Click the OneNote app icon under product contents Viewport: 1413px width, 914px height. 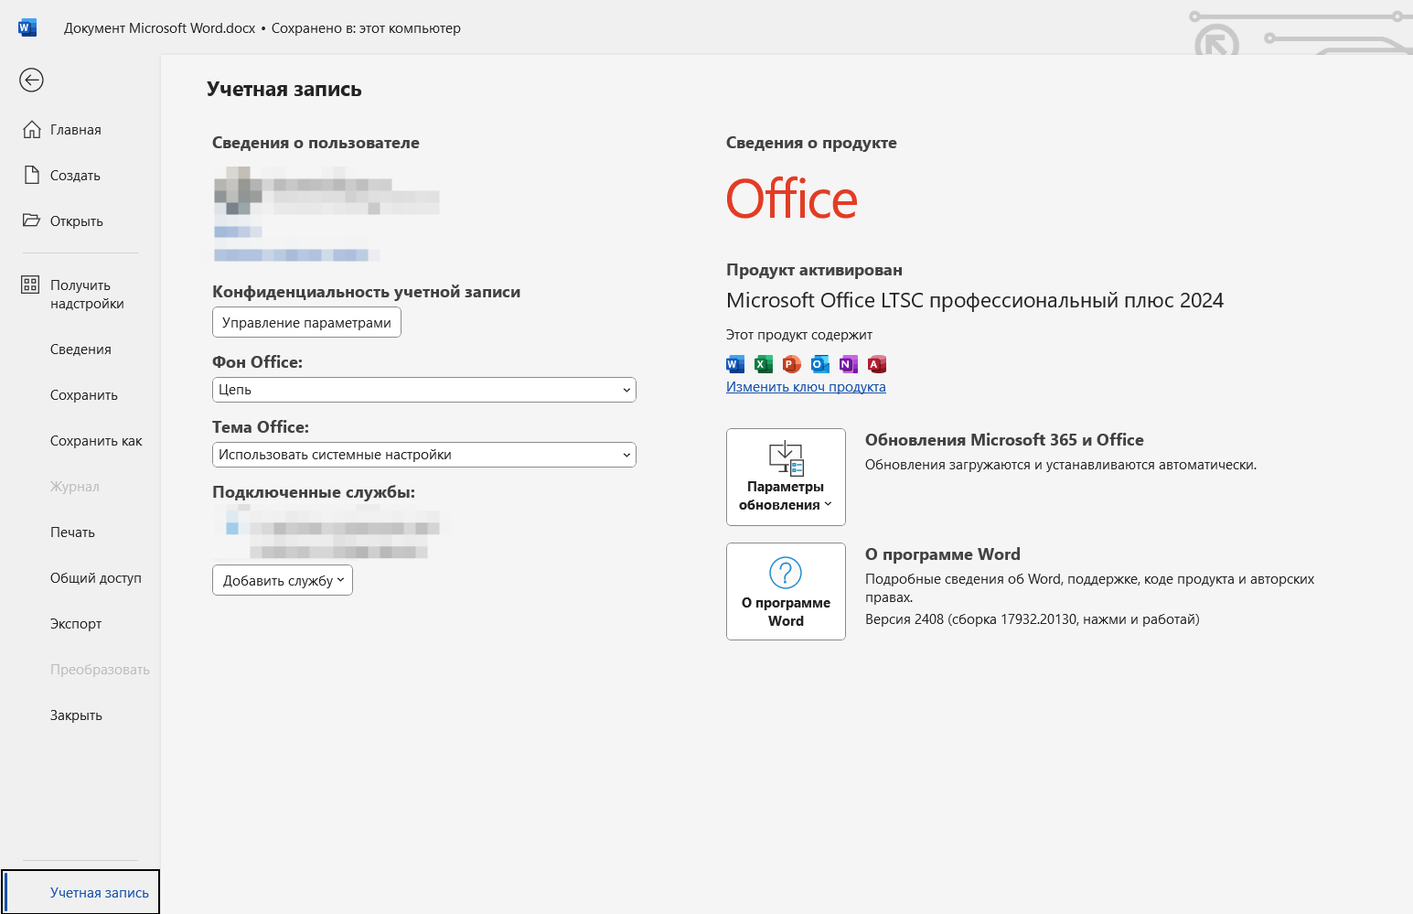point(849,364)
